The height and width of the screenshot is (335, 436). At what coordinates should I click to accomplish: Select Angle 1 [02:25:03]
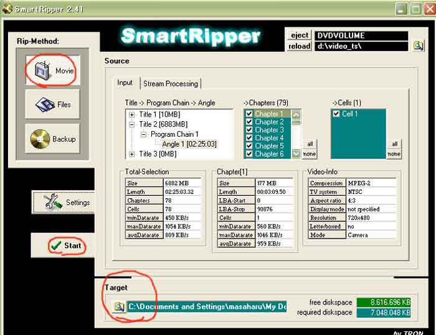[189, 144]
